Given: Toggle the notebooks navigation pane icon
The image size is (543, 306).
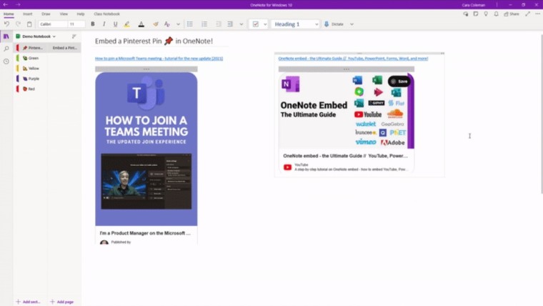Looking at the screenshot, I should click(x=6, y=36).
